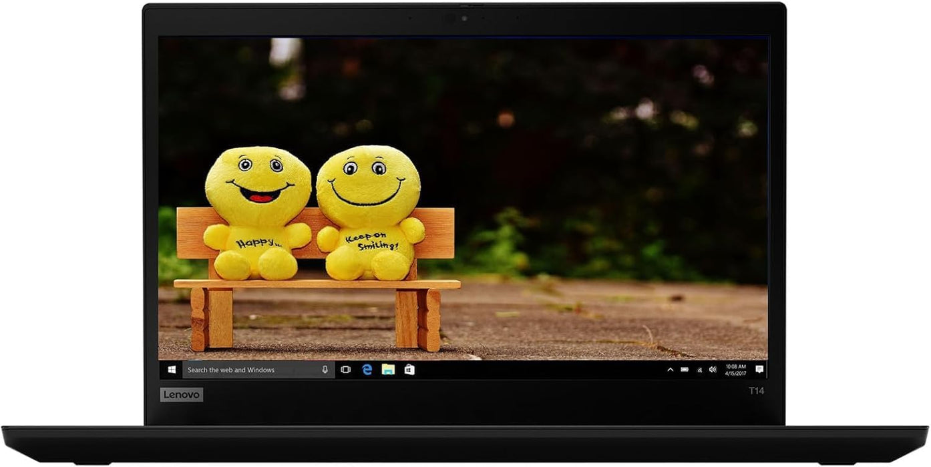This screenshot has width=931, height=467.
Task: Open File Explorer from the taskbar
Action: point(388,370)
